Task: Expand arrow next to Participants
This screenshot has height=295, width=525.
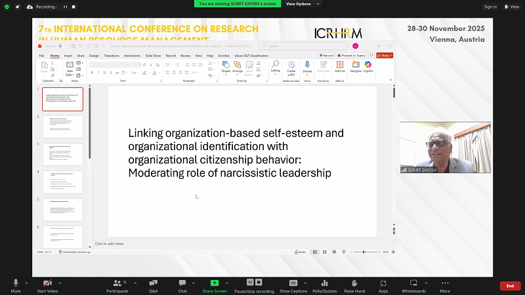Action: [x=135, y=283]
